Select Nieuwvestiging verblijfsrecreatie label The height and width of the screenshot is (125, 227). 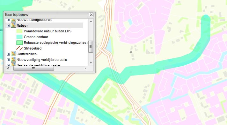(42, 60)
